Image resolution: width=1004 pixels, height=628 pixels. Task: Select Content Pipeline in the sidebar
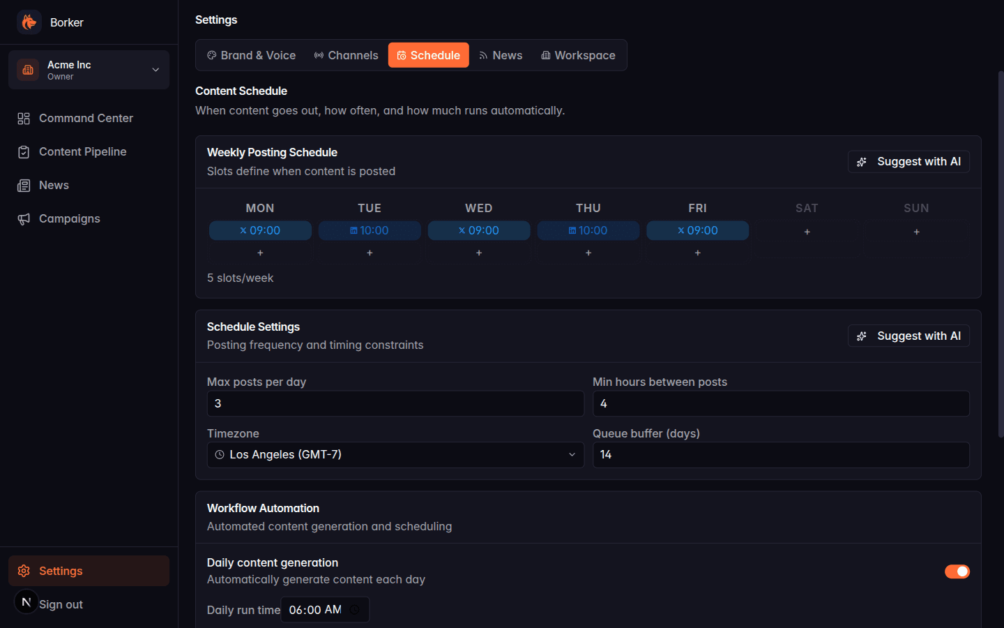point(83,151)
